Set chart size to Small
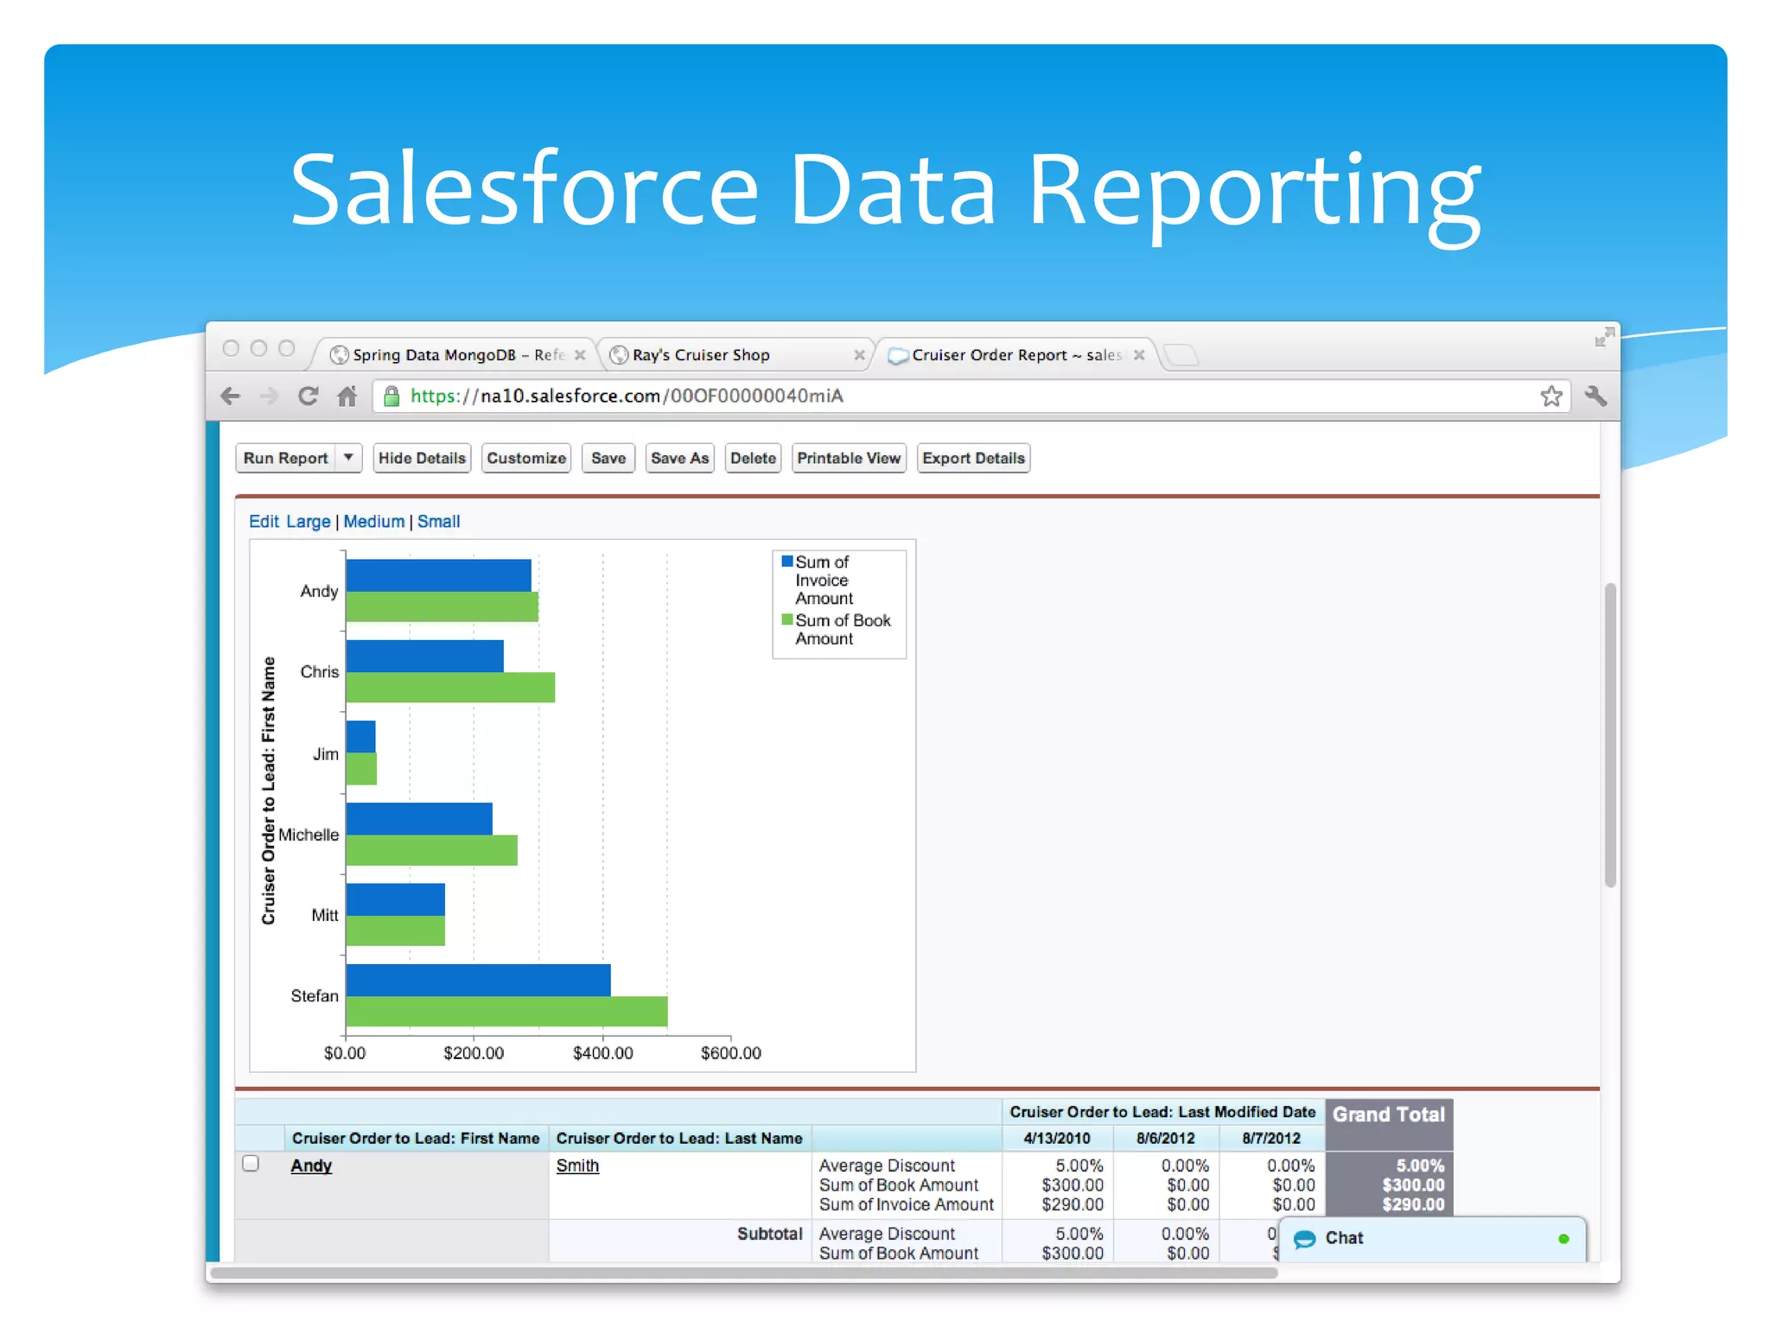The height and width of the screenshot is (1327, 1770). pos(439,522)
